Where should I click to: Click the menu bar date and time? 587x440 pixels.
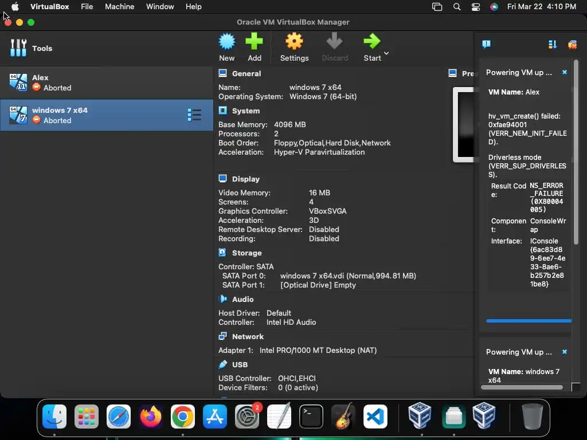click(x=541, y=6)
